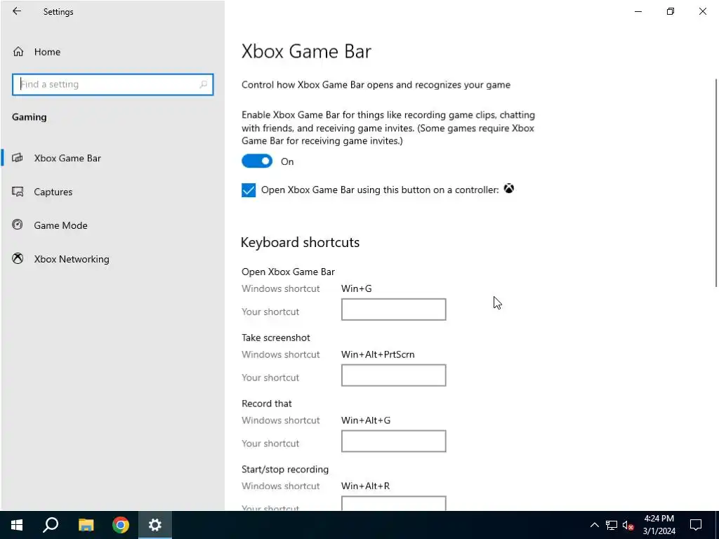Minimize the Settings window

pos(638,11)
